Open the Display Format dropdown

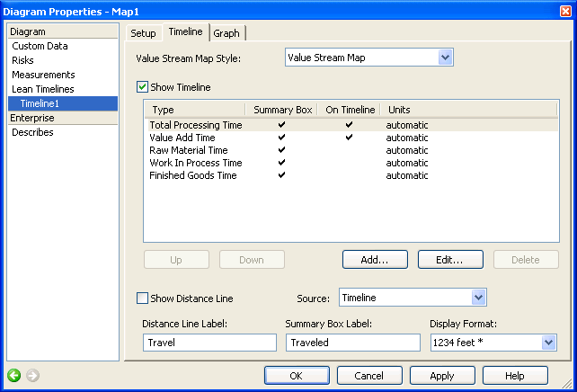[x=548, y=343]
